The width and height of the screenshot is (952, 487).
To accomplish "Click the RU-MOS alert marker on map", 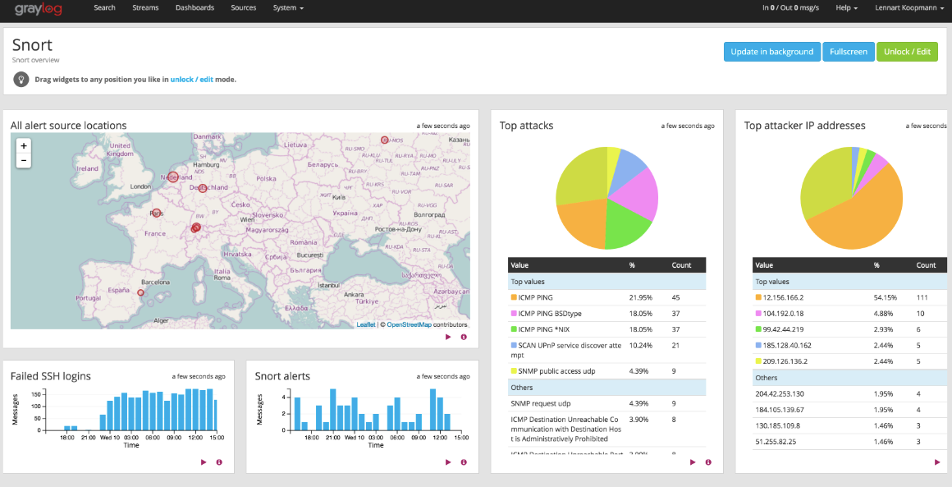I will 384,140.
